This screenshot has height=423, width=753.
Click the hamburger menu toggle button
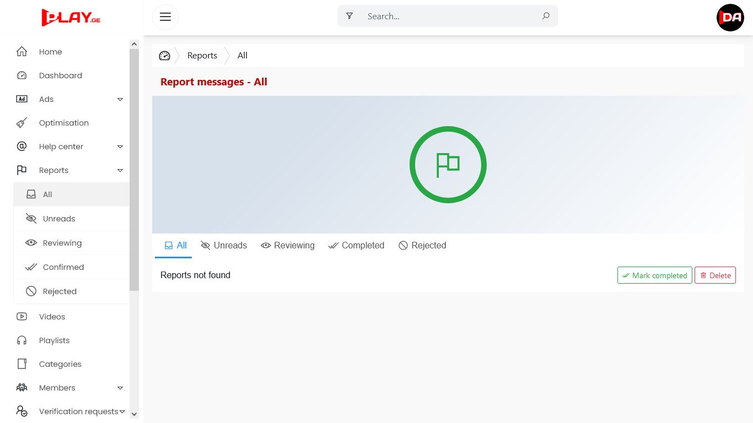[165, 17]
